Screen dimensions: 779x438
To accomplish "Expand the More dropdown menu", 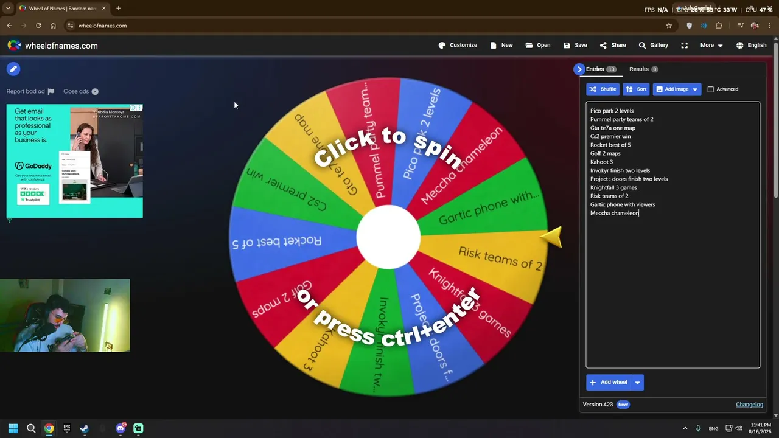I will pyautogui.click(x=711, y=45).
